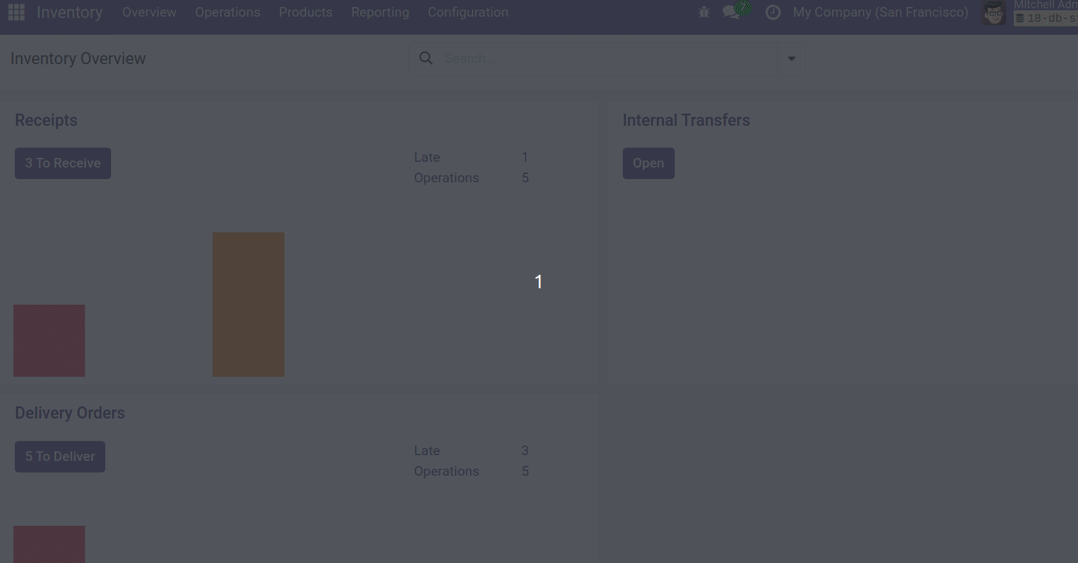Click the user avatar picture
The height and width of the screenshot is (563, 1078).
(x=994, y=13)
